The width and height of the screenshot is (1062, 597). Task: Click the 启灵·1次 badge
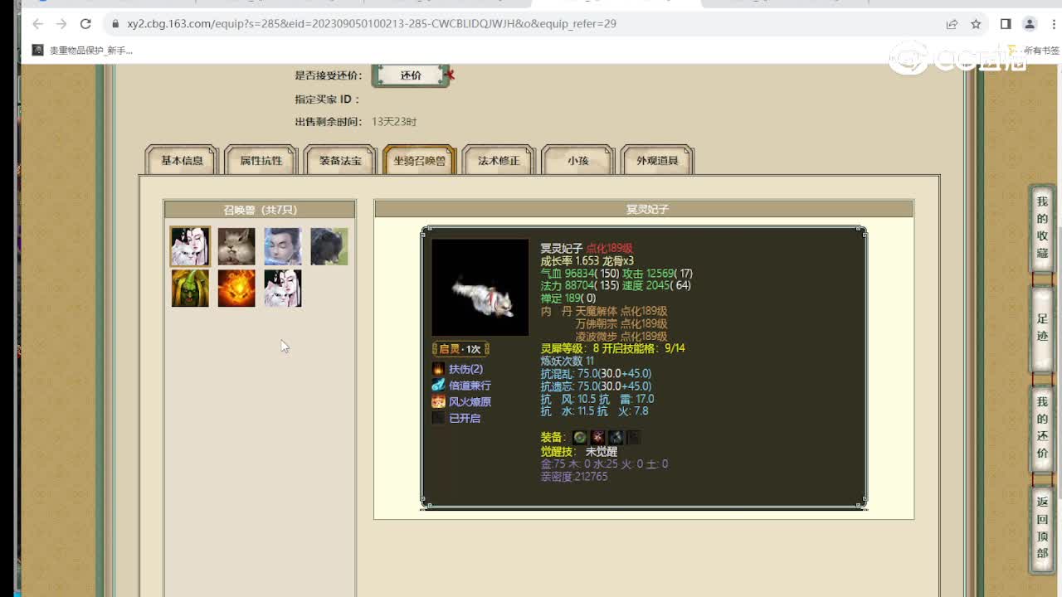click(x=460, y=349)
